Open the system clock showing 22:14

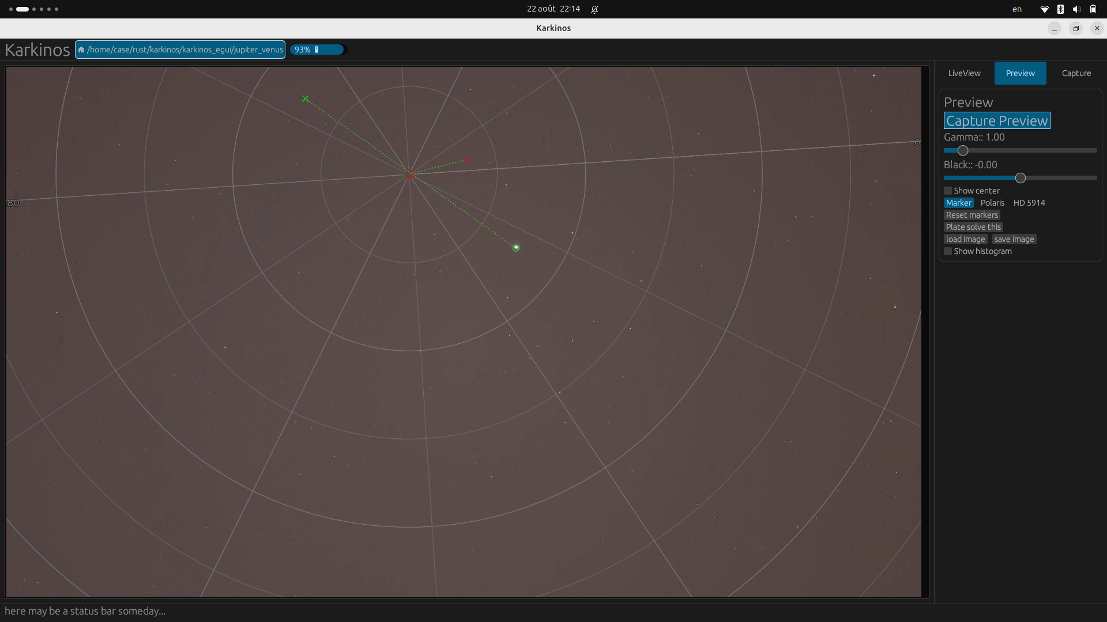553,9
